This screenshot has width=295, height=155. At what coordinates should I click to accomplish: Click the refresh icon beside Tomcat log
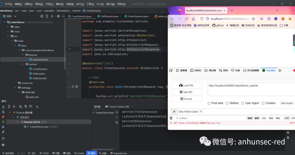(117, 122)
